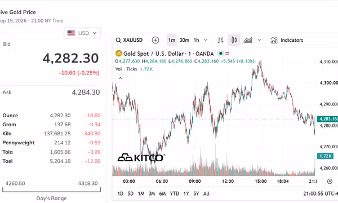Set the range to 6M

(x=162, y=193)
